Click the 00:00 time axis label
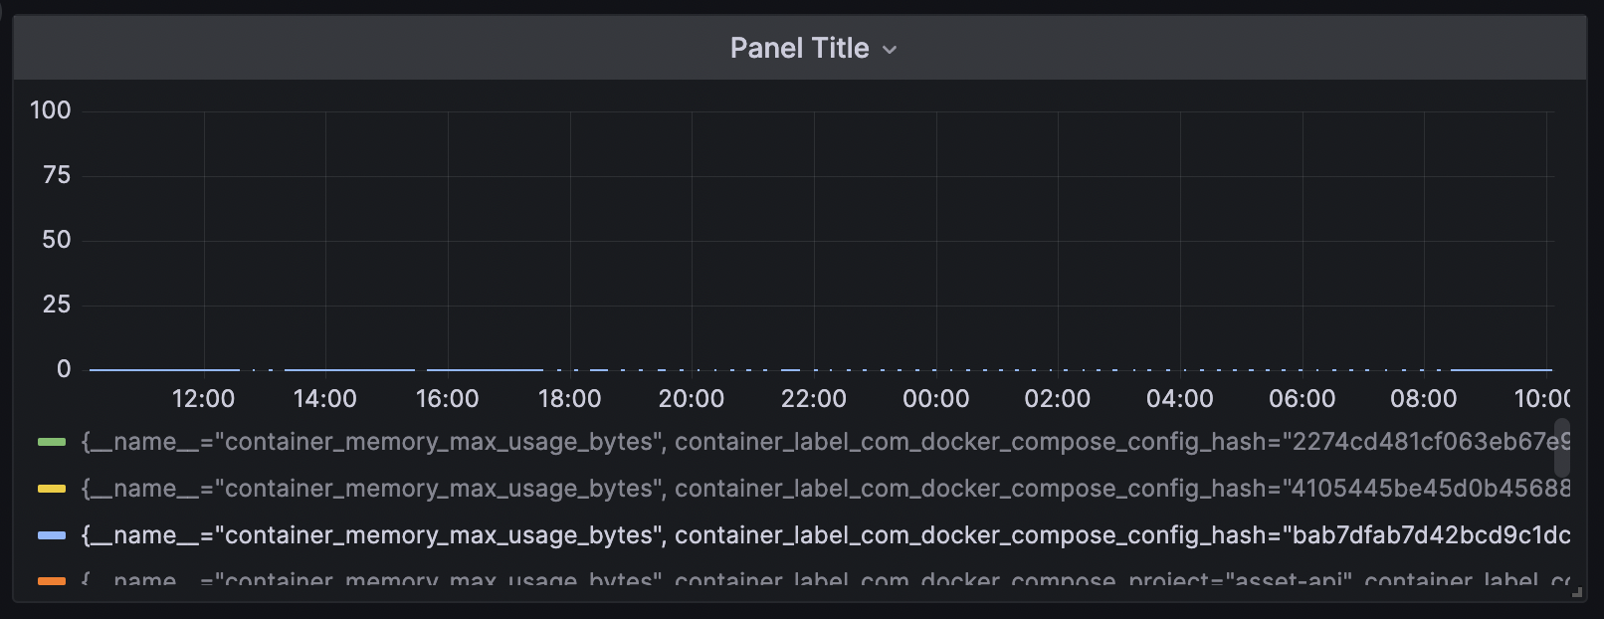Screen dimensions: 1604x619 935,399
